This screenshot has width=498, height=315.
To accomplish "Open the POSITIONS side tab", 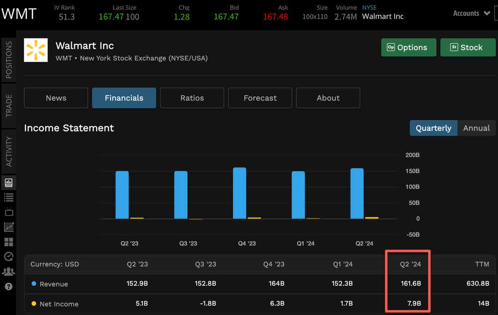I will click(x=8, y=60).
